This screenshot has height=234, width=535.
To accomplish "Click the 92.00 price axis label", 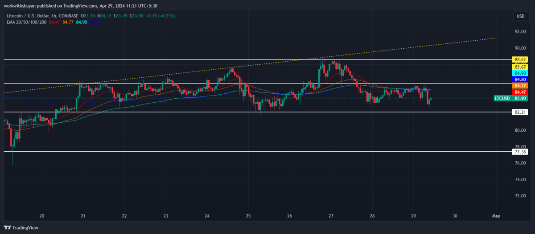I will pos(520,32).
